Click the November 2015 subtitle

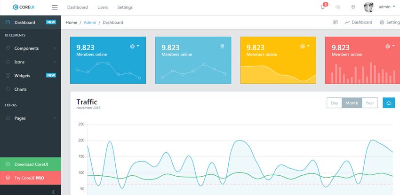88,108
